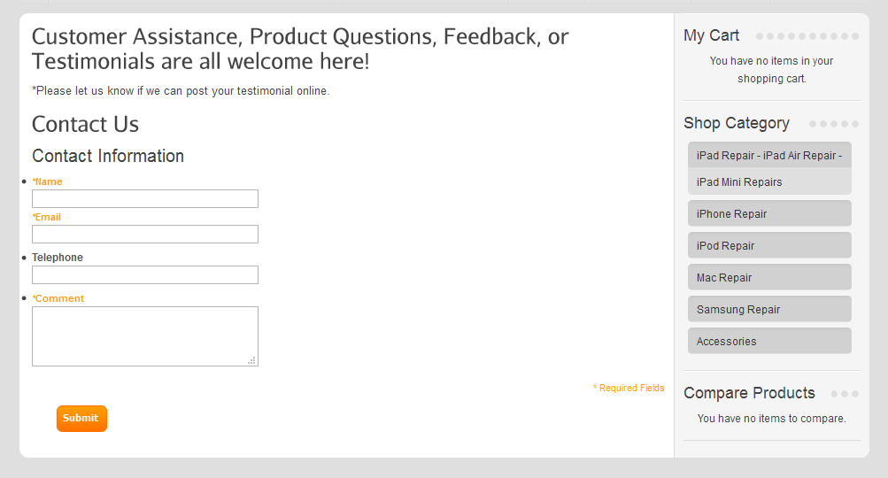The height and width of the screenshot is (478, 888).
Task: Click the Name input field
Action: (x=145, y=198)
